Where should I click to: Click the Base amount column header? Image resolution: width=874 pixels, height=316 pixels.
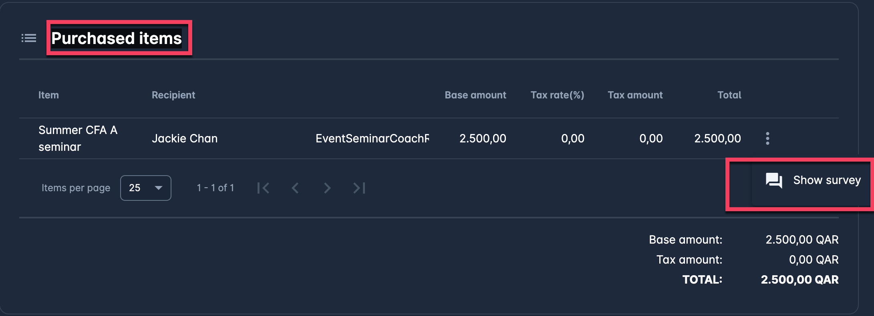[475, 95]
